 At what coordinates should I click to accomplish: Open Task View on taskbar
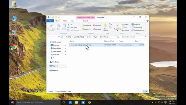(x=64, y=102)
